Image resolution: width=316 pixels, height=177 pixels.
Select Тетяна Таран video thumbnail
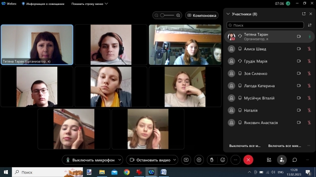click(x=37, y=45)
